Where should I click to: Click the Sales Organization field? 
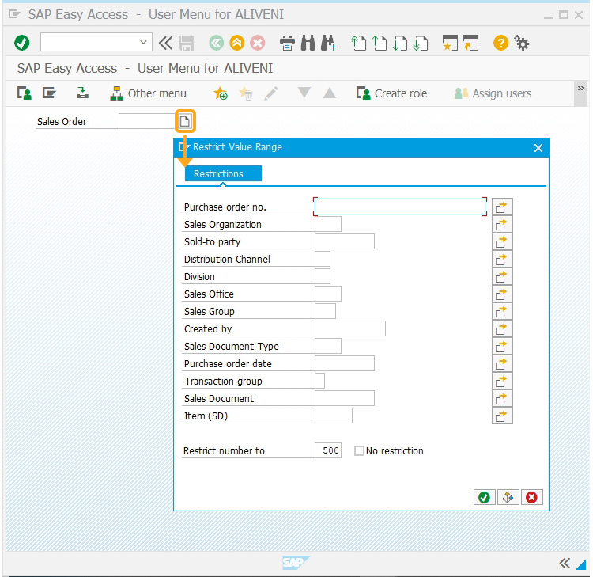[328, 224]
